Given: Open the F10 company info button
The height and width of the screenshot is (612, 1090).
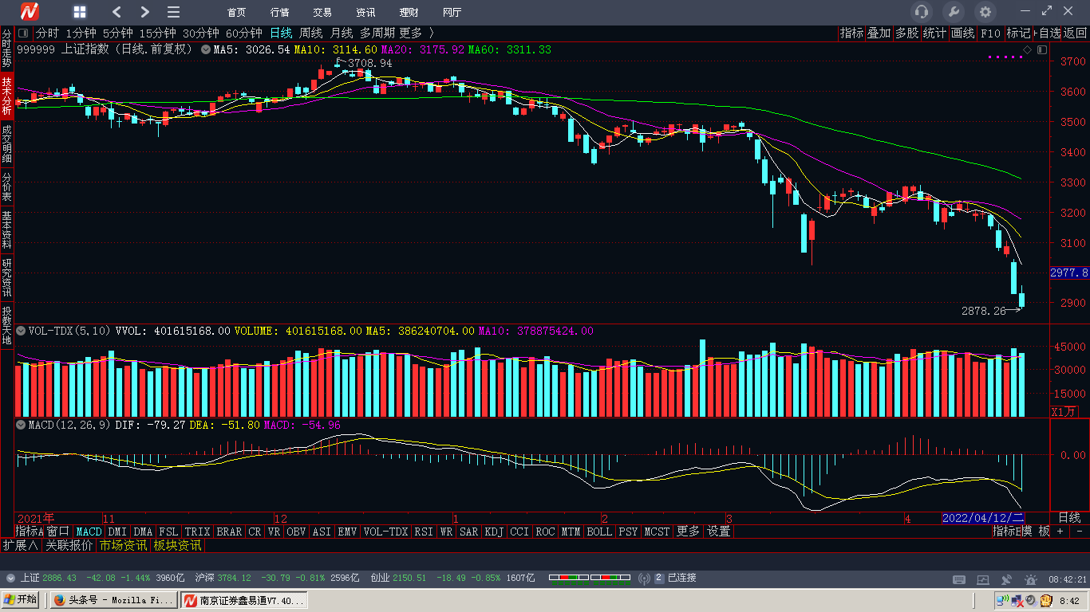Looking at the screenshot, I should [989, 33].
